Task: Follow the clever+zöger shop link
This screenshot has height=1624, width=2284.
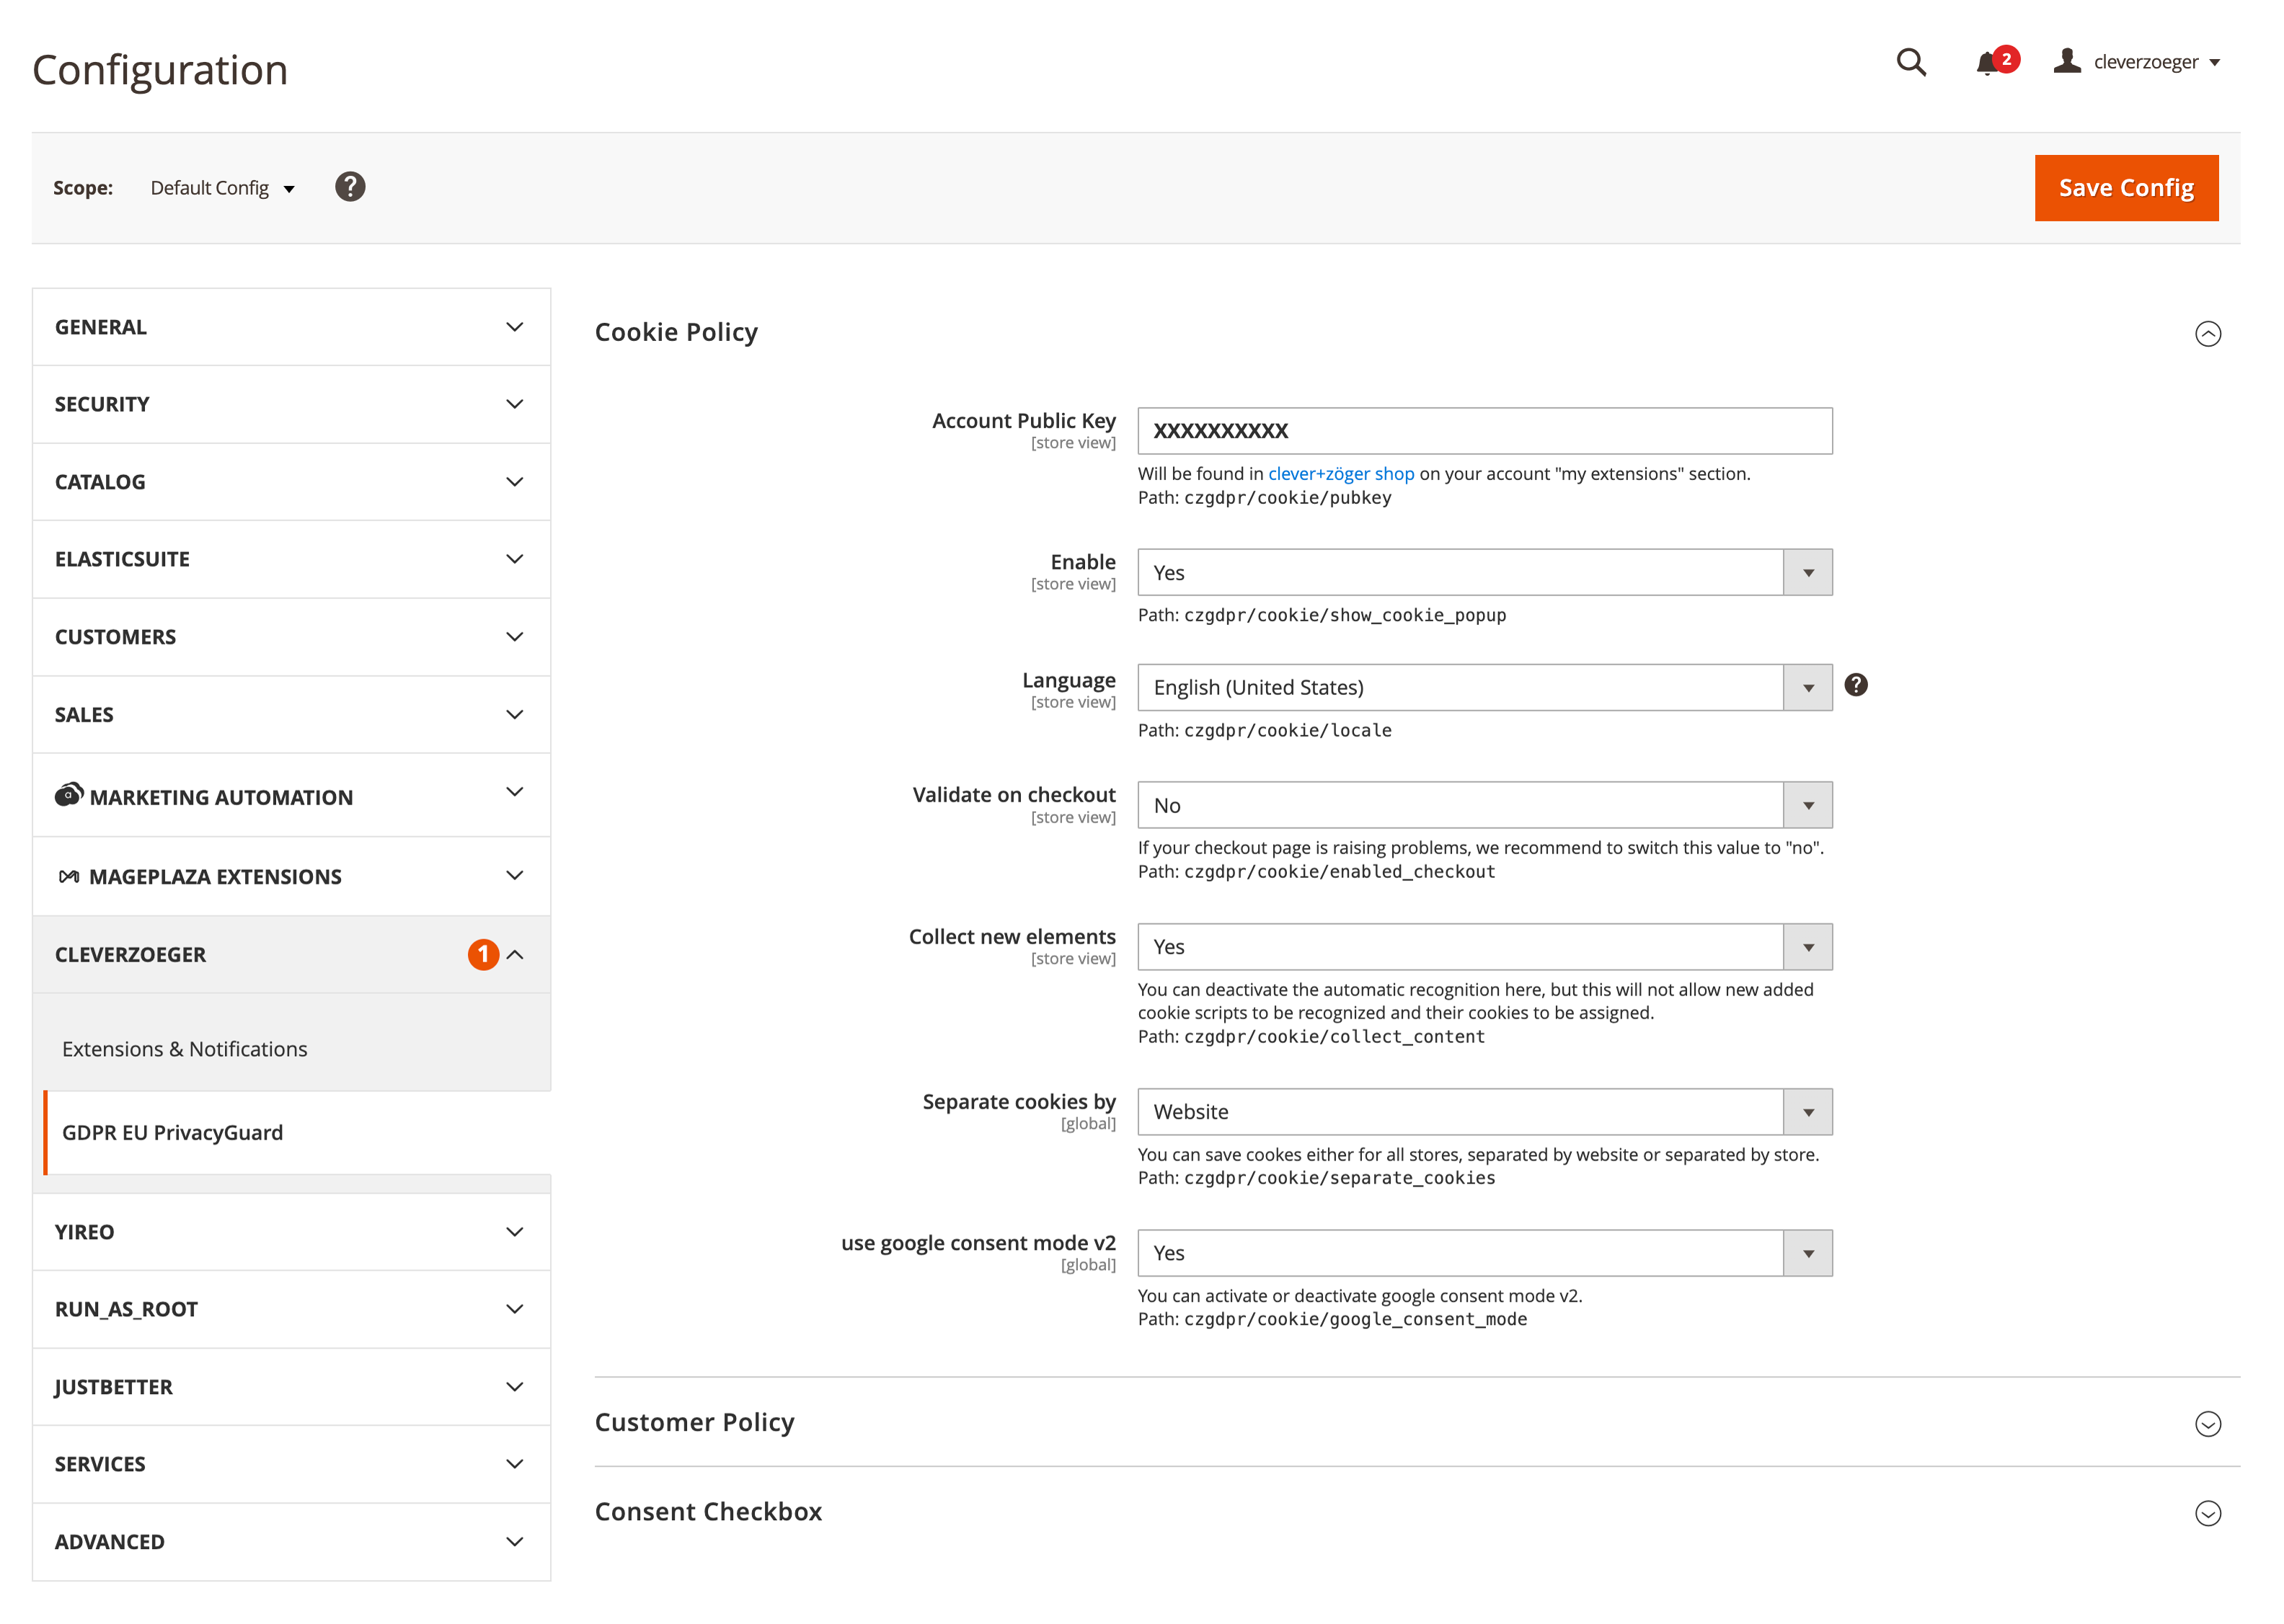Action: [1341, 474]
